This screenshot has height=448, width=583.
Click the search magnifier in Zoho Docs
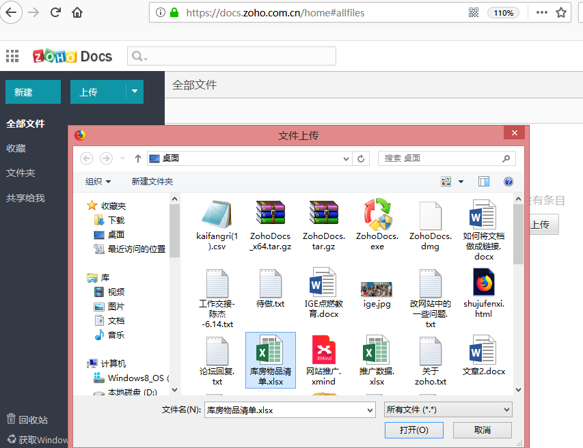pos(138,56)
